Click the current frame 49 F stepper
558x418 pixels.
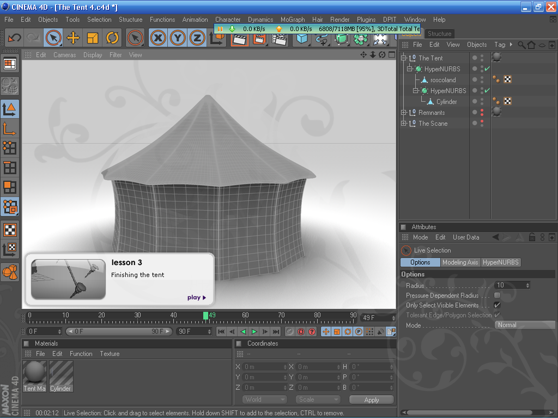(393, 318)
